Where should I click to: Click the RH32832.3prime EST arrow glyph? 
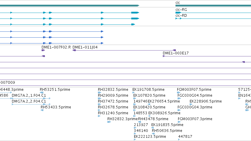(x=109, y=122)
